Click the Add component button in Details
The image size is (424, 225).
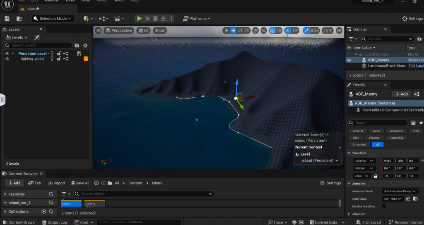coord(401,94)
